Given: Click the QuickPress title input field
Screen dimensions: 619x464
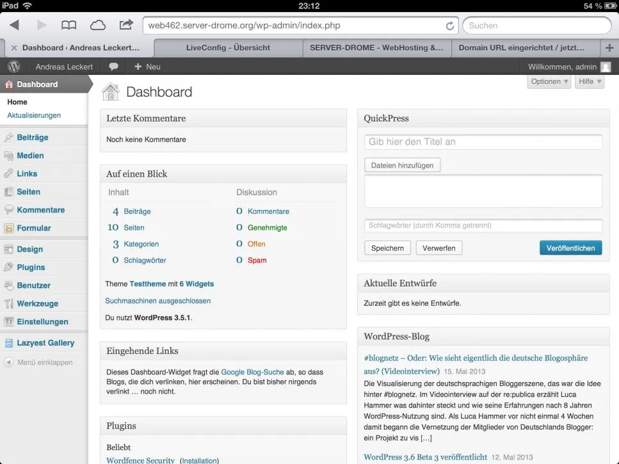Looking at the screenshot, I should tap(483, 141).
